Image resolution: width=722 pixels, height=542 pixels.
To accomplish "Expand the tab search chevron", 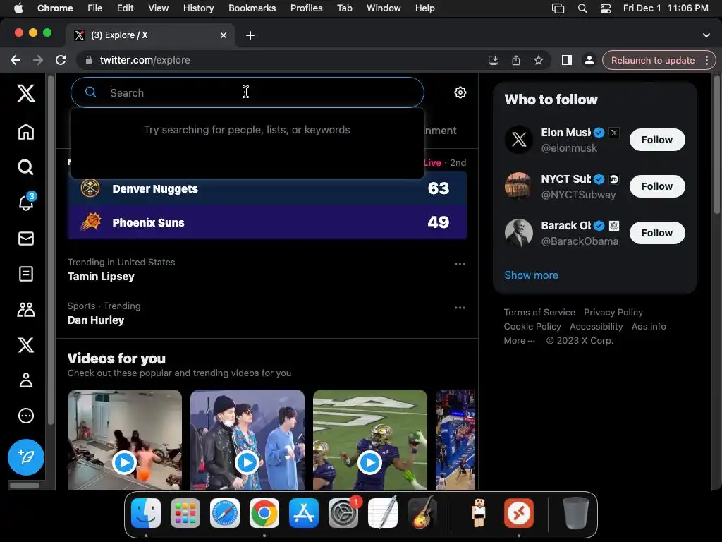I will coord(706,35).
